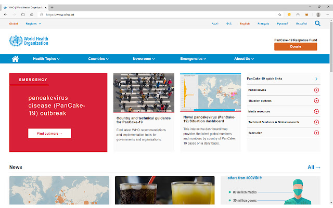Image resolution: width=333 pixels, height=208 pixels.
Task: Click the plus icon beside Technical Guidance
Action: pos(316,122)
